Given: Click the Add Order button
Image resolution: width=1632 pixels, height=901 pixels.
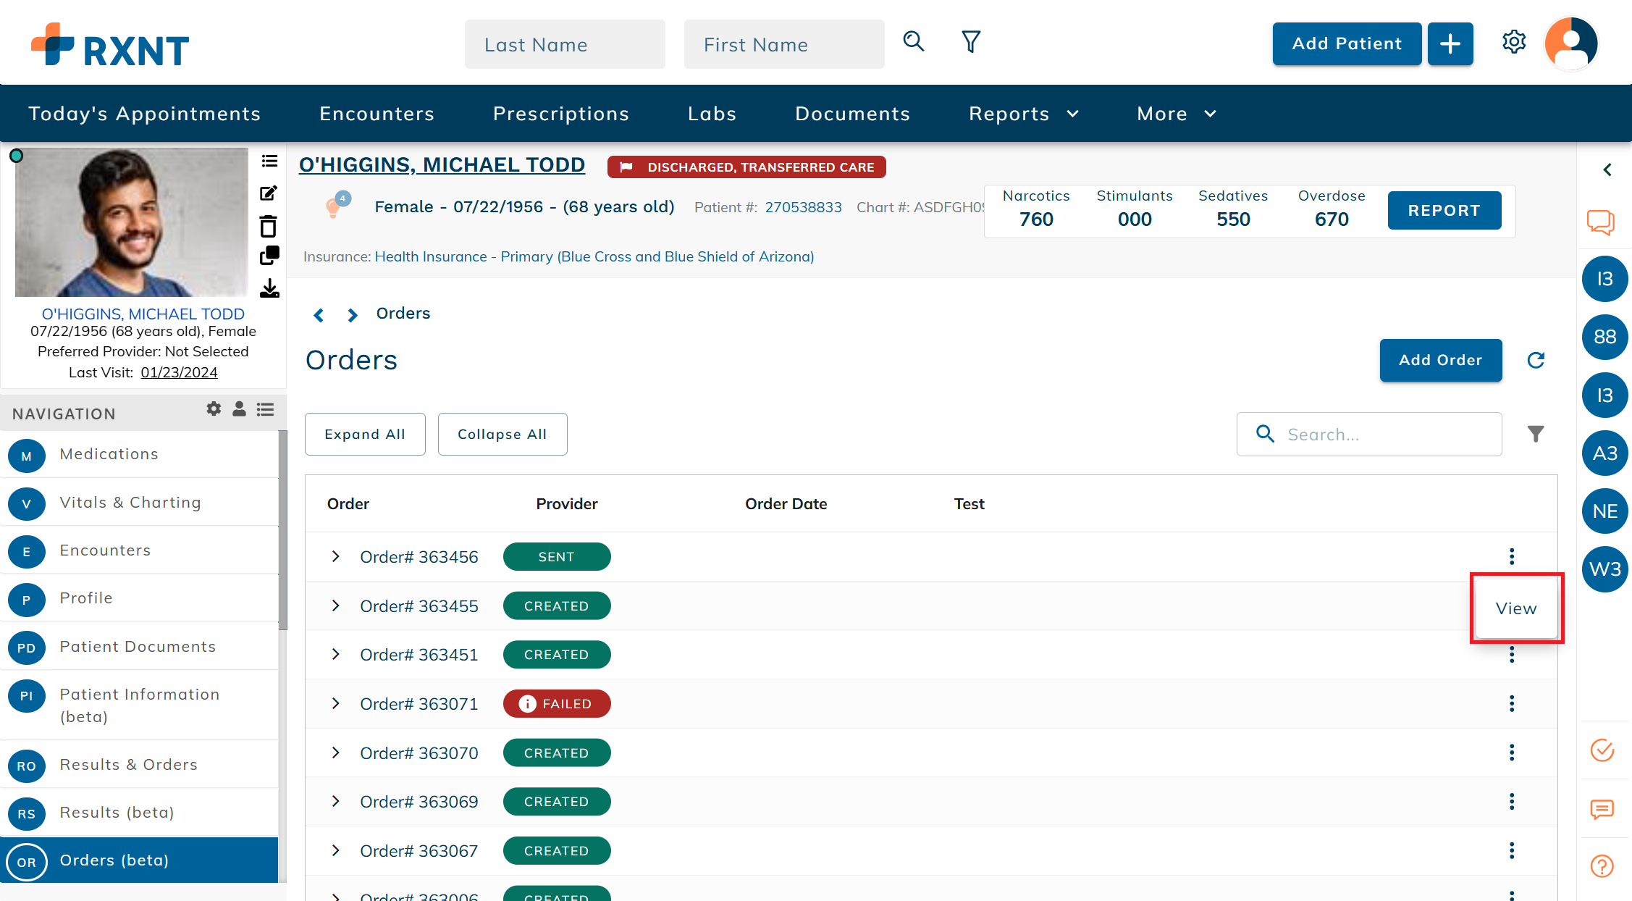Looking at the screenshot, I should 1441,360.
